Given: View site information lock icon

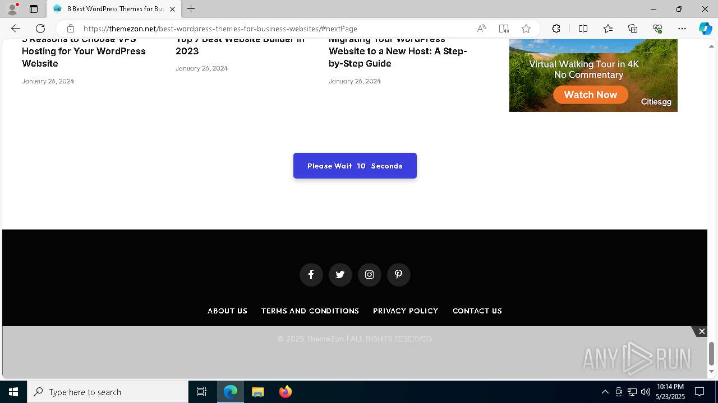Looking at the screenshot, I should (x=70, y=29).
